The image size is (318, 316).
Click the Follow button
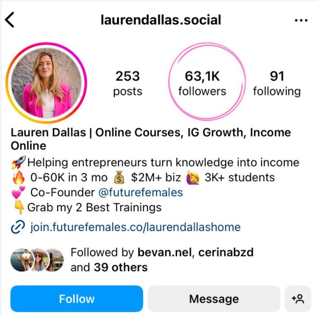[x=77, y=299]
